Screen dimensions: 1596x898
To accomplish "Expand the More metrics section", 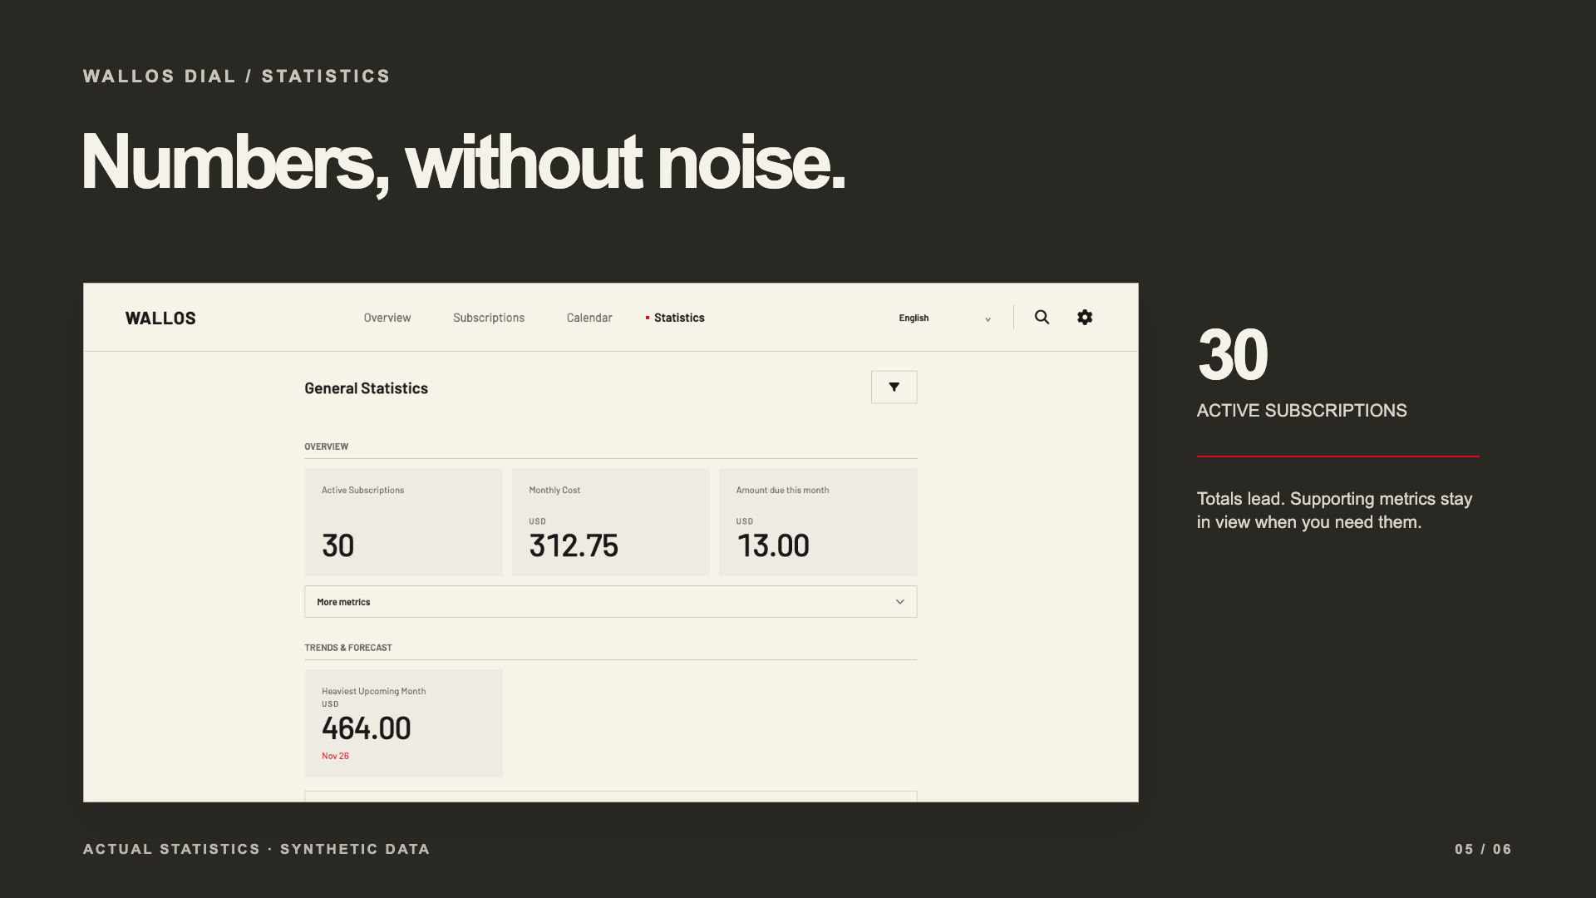I will coord(610,601).
